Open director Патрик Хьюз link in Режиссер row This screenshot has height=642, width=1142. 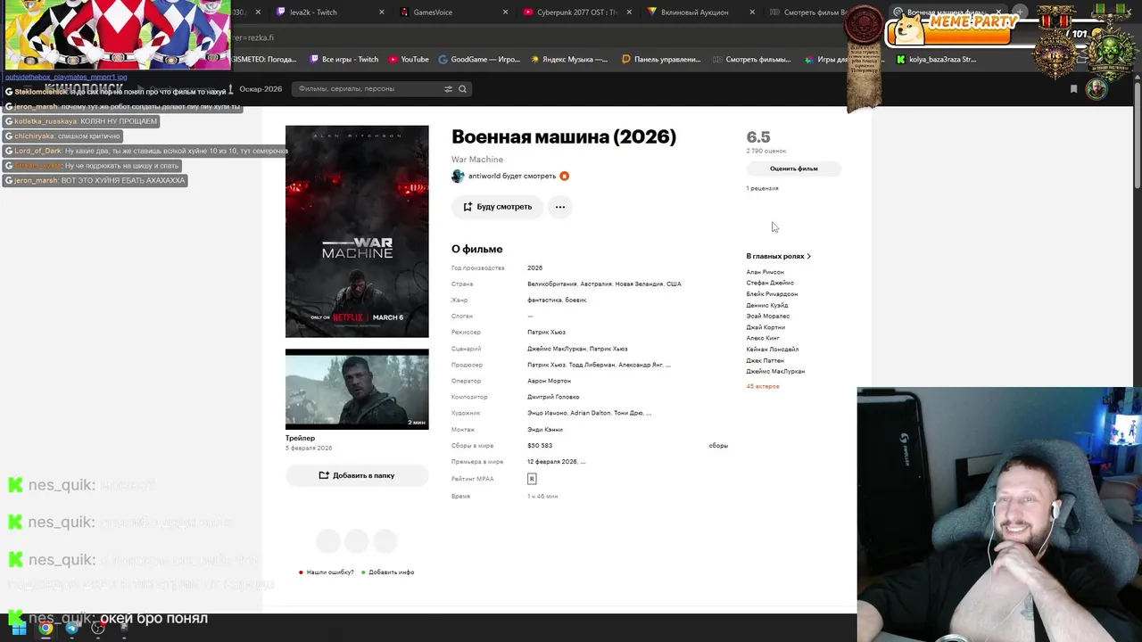point(546,333)
